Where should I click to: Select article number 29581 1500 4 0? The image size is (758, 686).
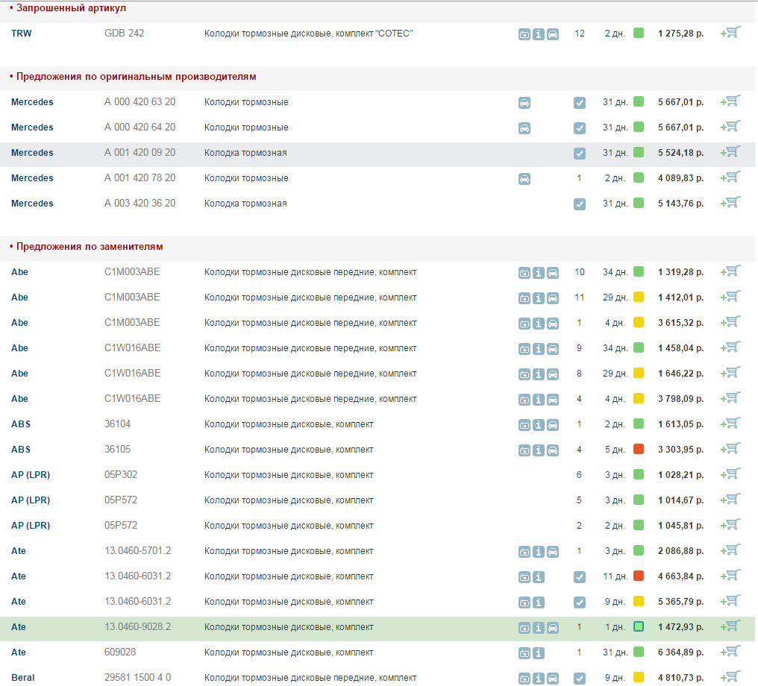[138, 677]
